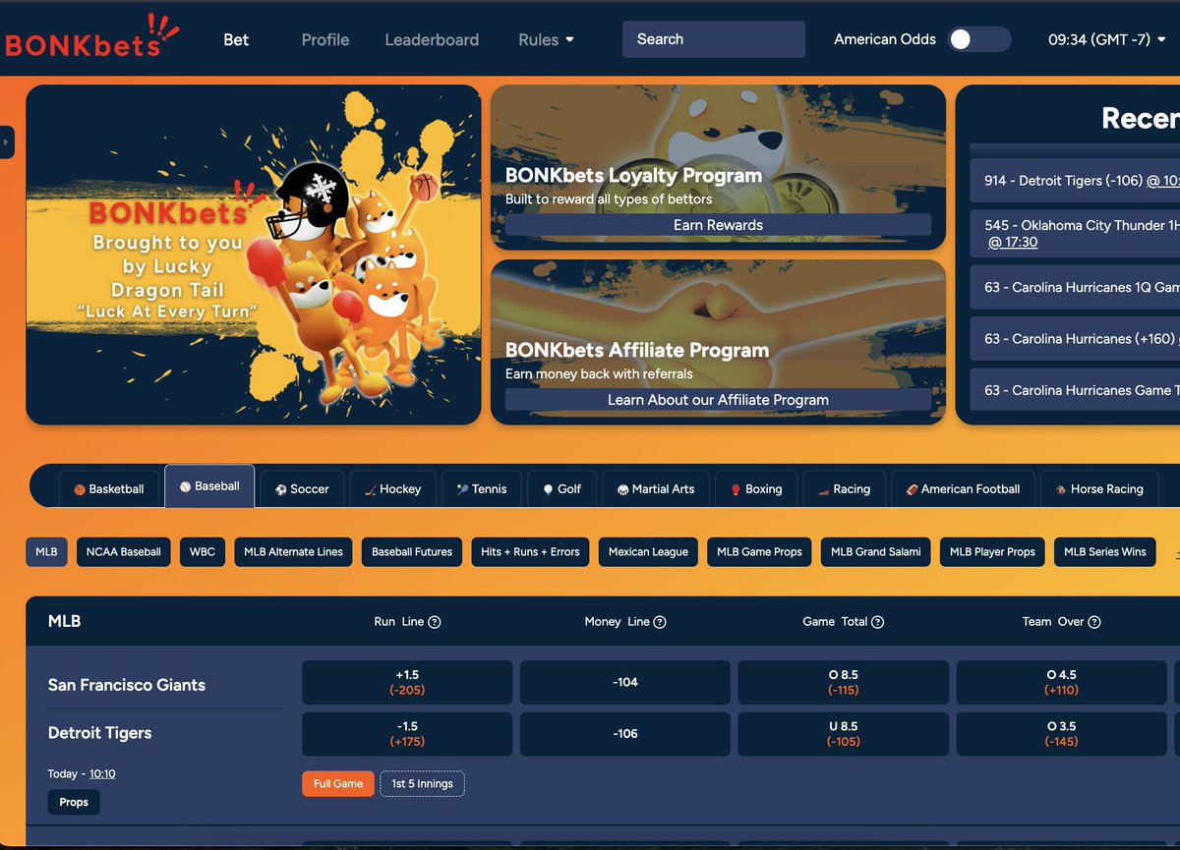
Task: Open the Bet menu item
Action: coord(236,40)
